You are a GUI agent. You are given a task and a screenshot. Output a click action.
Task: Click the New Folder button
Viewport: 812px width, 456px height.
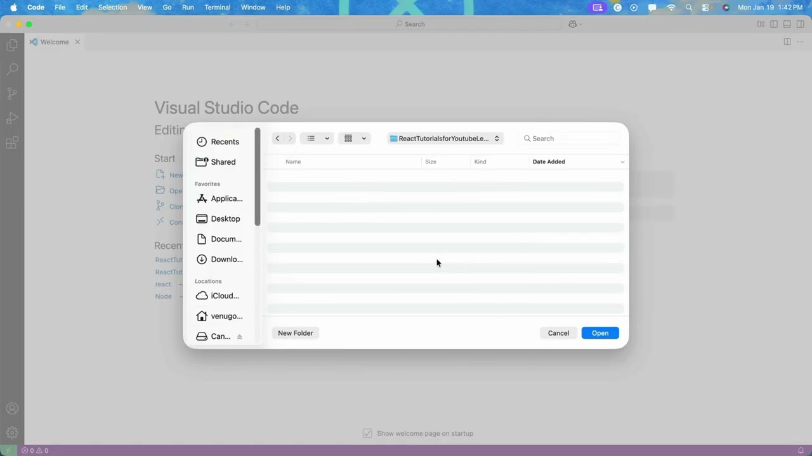296,333
